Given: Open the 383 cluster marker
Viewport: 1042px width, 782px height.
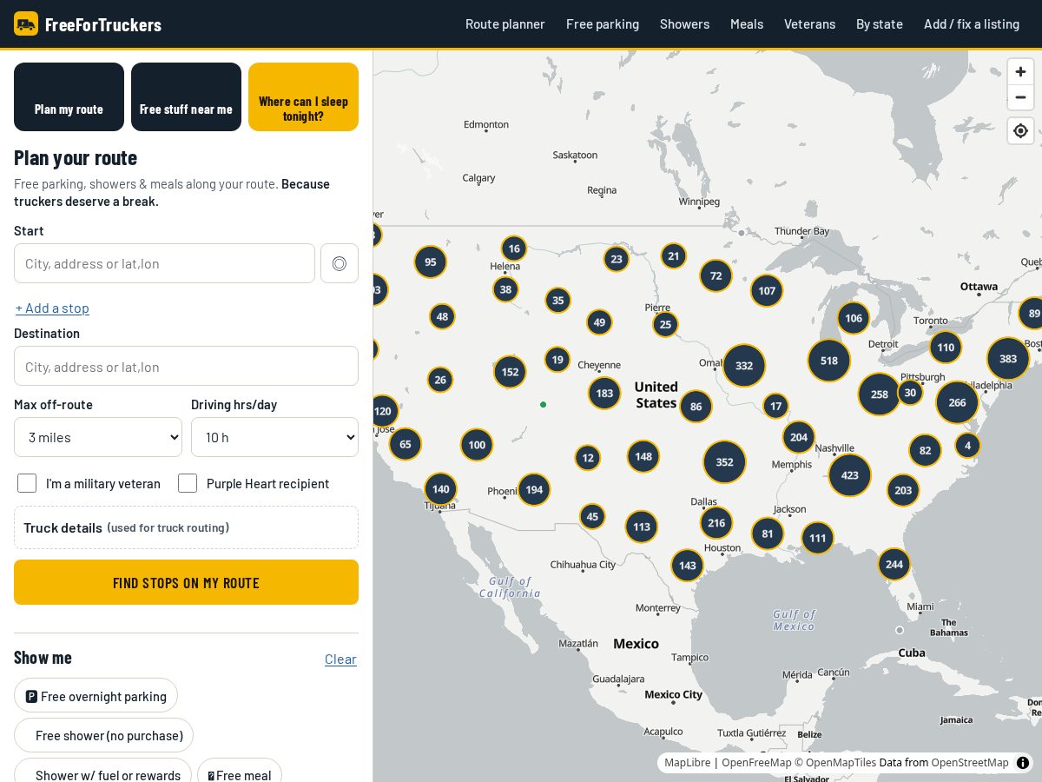Looking at the screenshot, I should pyautogui.click(x=1008, y=359).
